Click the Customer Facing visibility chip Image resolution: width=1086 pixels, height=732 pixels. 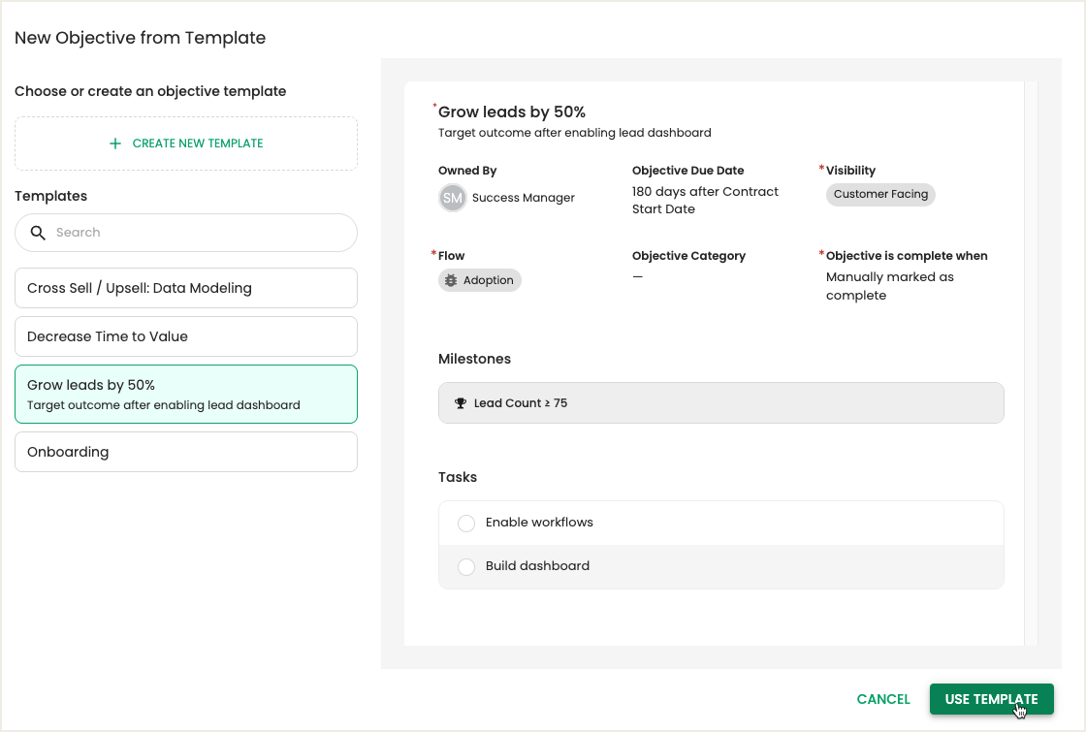(880, 195)
